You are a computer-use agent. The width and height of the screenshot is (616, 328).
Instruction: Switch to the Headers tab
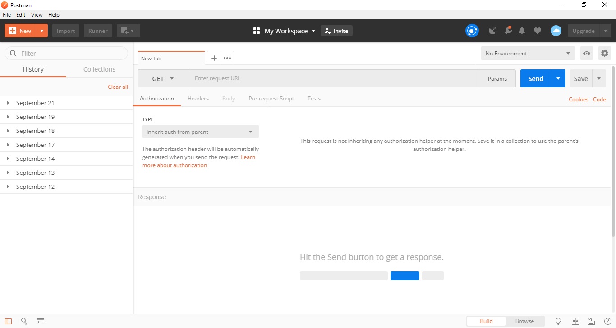coord(198,98)
